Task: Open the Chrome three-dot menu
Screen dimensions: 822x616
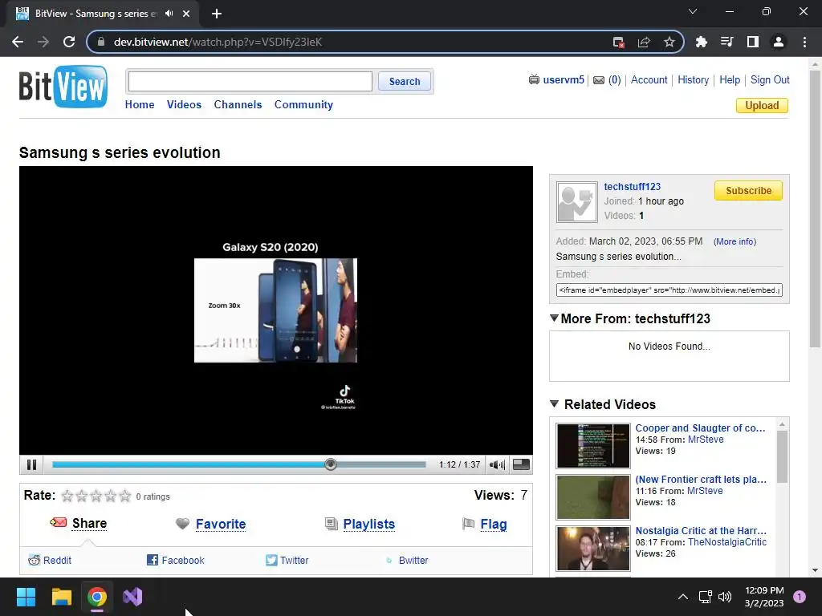Action: pos(804,42)
